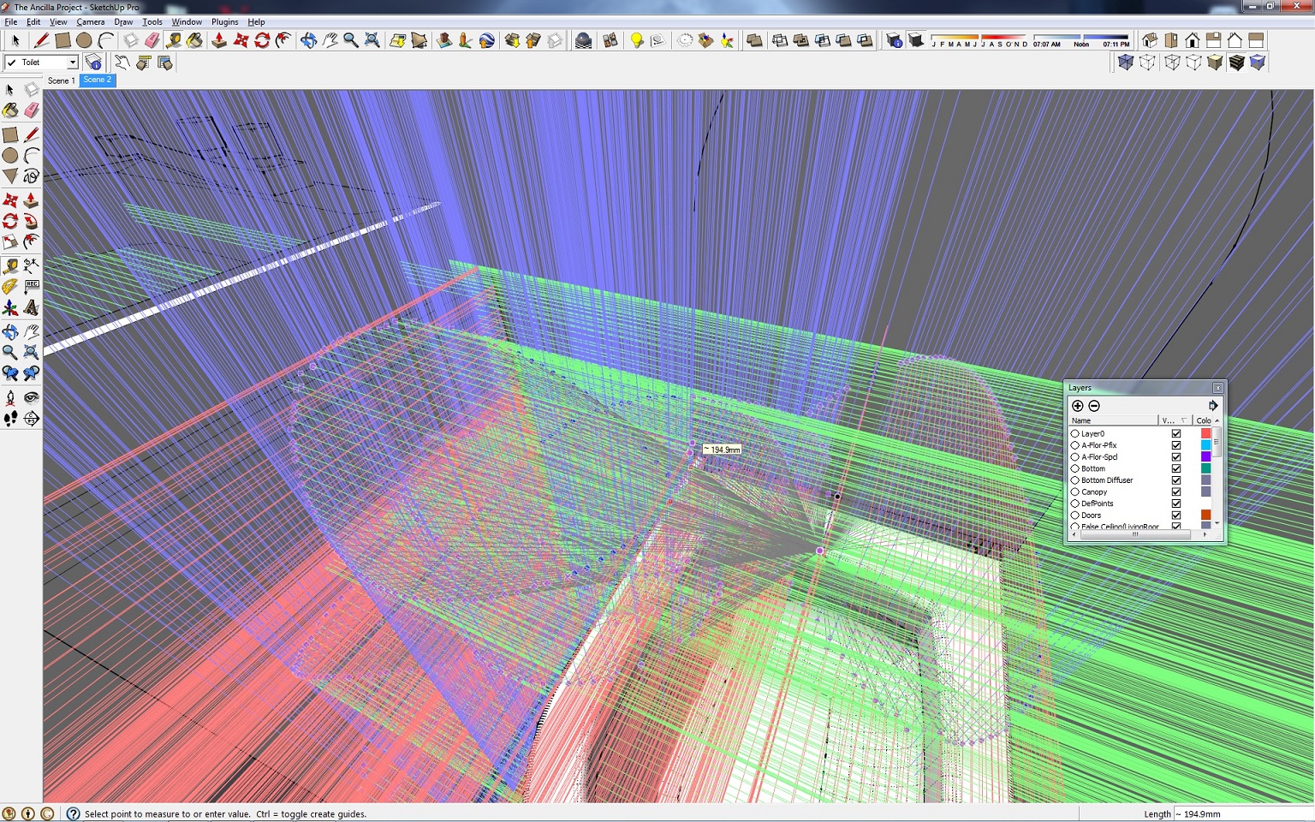The width and height of the screenshot is (1315, 822).
Task: Select the Look Around eye tool
Action: (31, 397)
